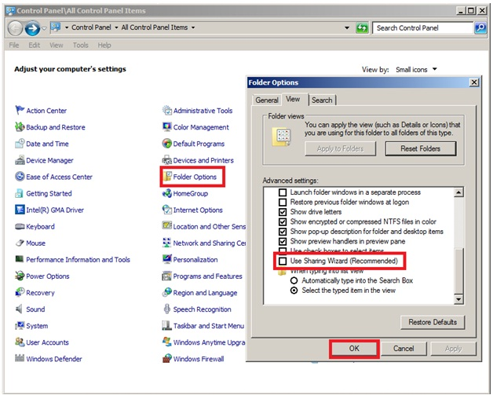Uncheck Show drive letters
This screenshot has height=395, width=493.
[x=283, y=212]
